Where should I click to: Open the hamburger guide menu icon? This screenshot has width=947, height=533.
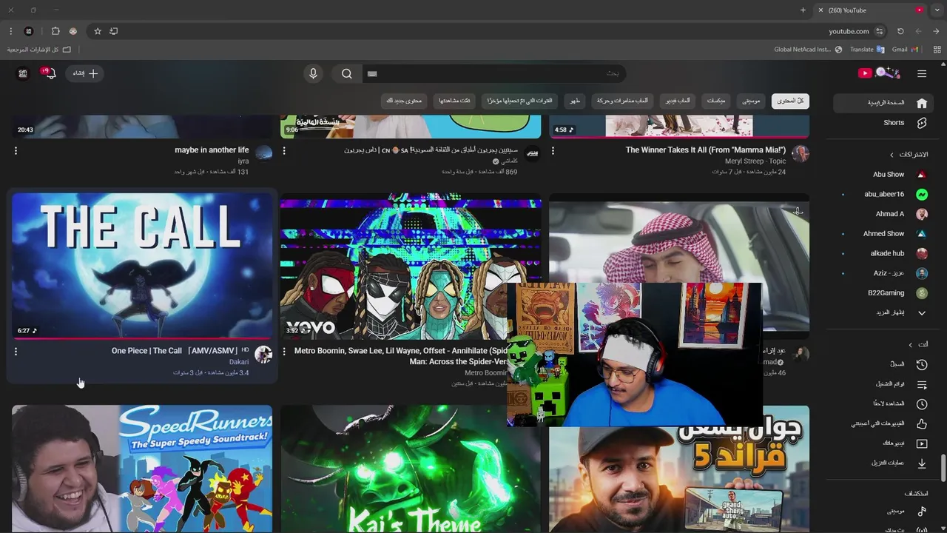(922, 73)
